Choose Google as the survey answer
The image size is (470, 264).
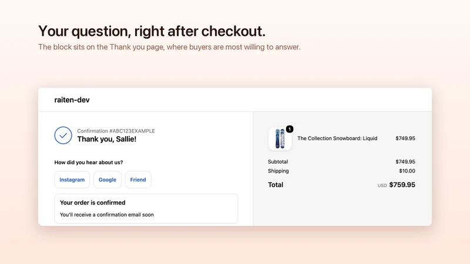tap(108, 180)
